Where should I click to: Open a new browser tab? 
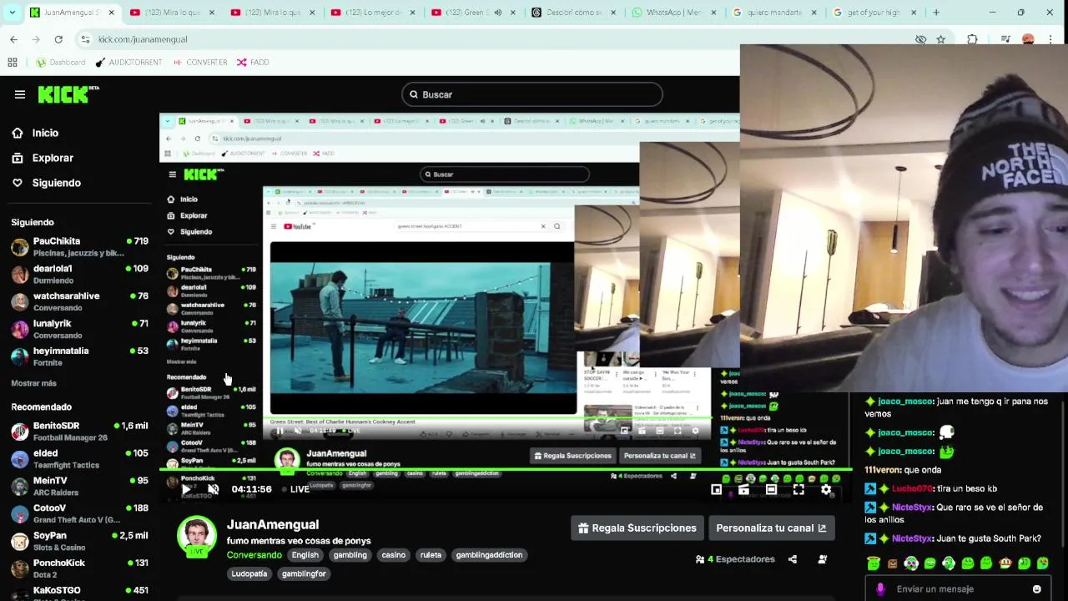click(x=936, y=13)
